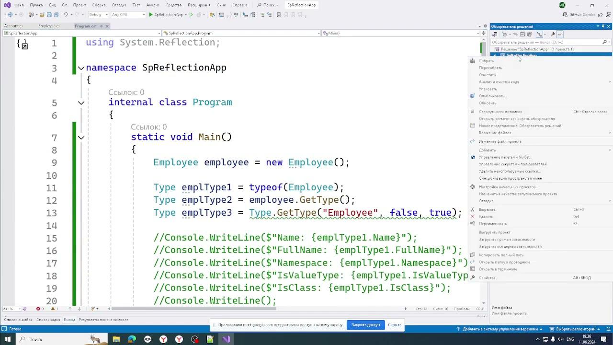Image resolution: width=613 pixels, height=345 pixels.
Task: Pin the Solution Explorer panel
Action: (x=603, y=26)
